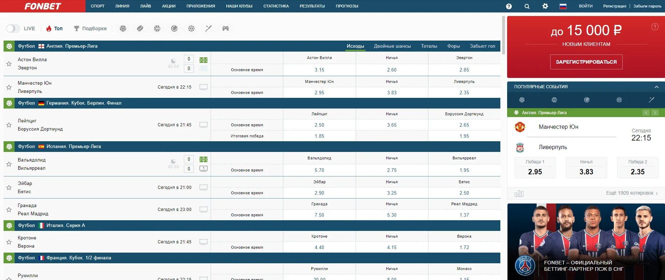Open video stream icon for Вальядолид match

203,169
